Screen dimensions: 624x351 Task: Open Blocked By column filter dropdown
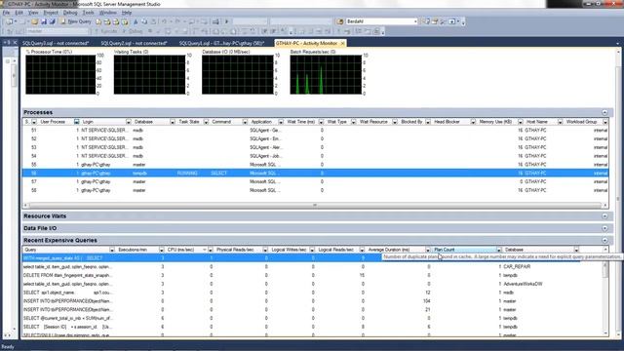pyautogui.click(x=428, y=122)
